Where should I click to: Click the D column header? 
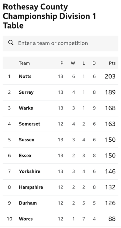pos(94,63)
